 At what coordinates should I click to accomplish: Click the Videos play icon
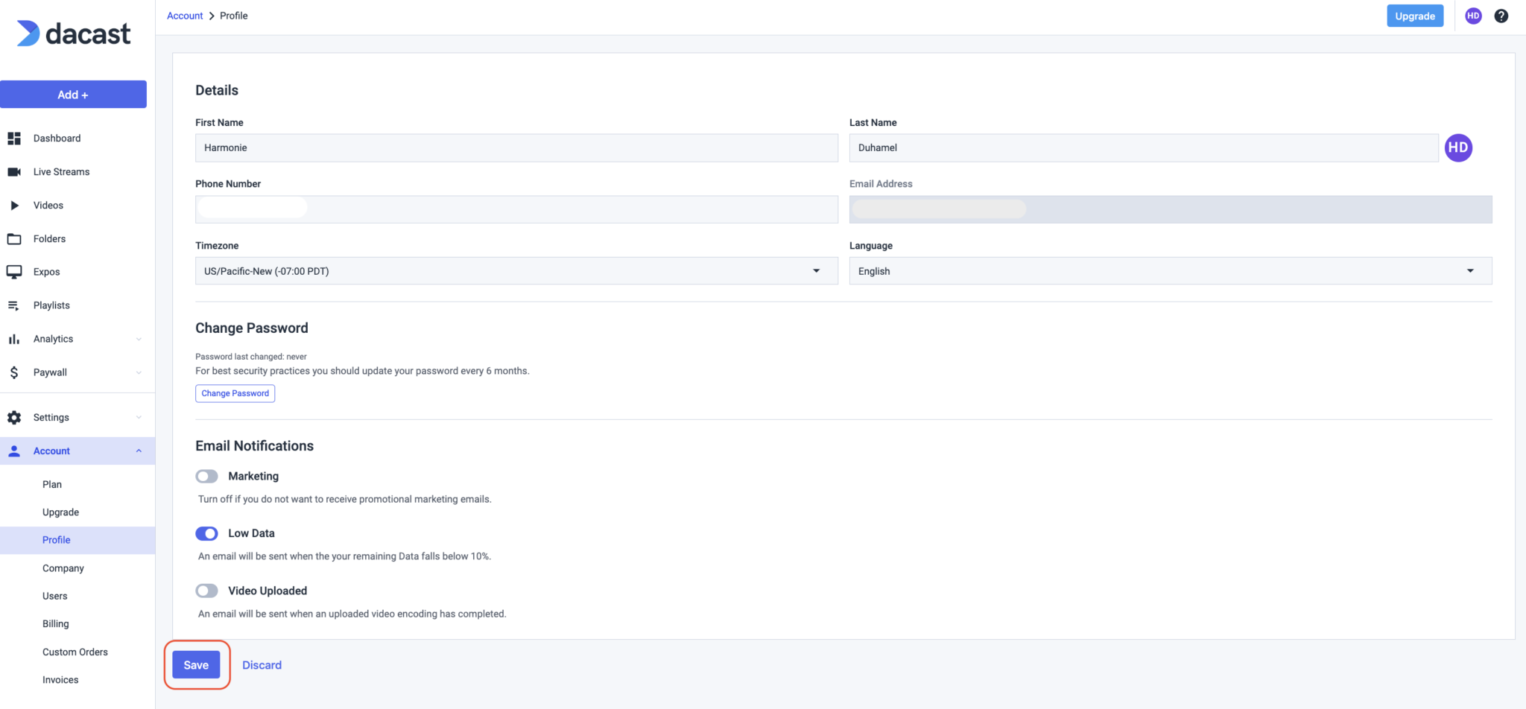[x=14, y=206]
